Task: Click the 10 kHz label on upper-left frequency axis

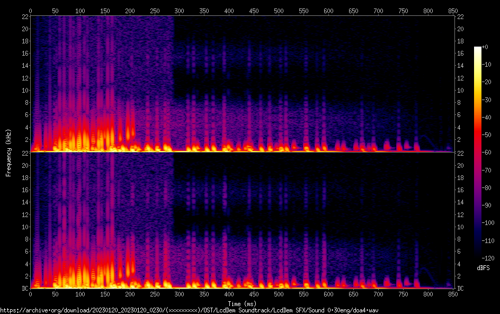Action: [x=23, y=90]
